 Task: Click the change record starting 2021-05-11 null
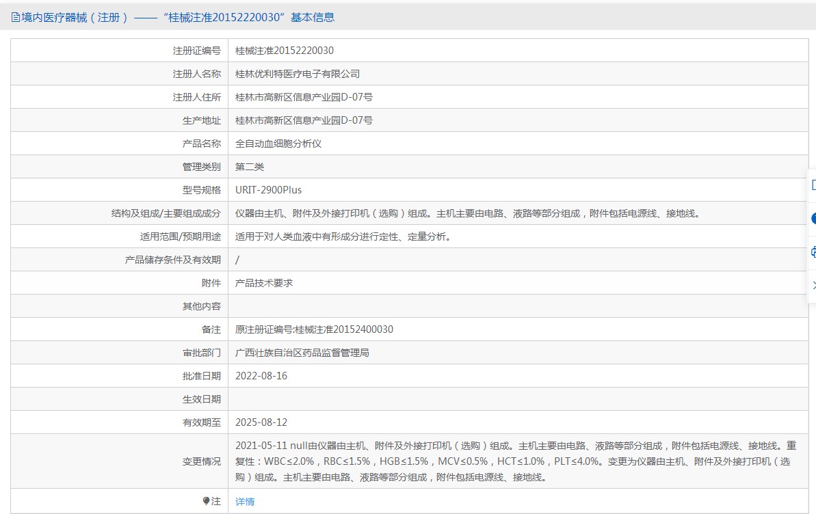pos(516,461)
